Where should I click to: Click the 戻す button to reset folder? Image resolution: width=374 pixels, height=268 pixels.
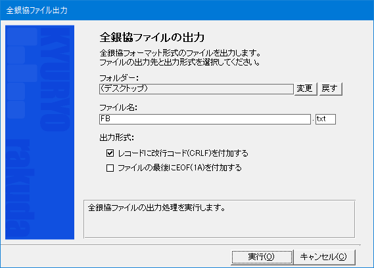[x=331, y=88]
